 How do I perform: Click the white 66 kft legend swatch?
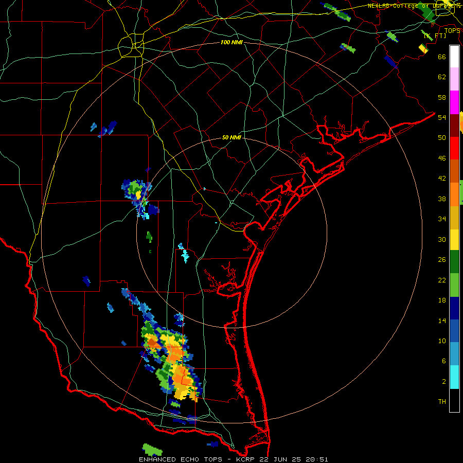click(454, 57)
